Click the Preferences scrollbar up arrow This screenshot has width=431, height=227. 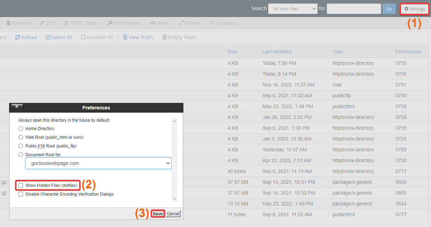pyautogui.click(x=175, y=120)
